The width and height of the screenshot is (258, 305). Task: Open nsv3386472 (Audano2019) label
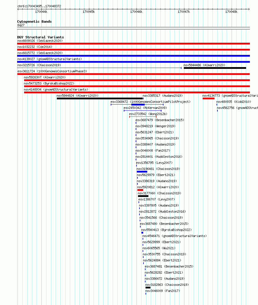pos(165,279)
